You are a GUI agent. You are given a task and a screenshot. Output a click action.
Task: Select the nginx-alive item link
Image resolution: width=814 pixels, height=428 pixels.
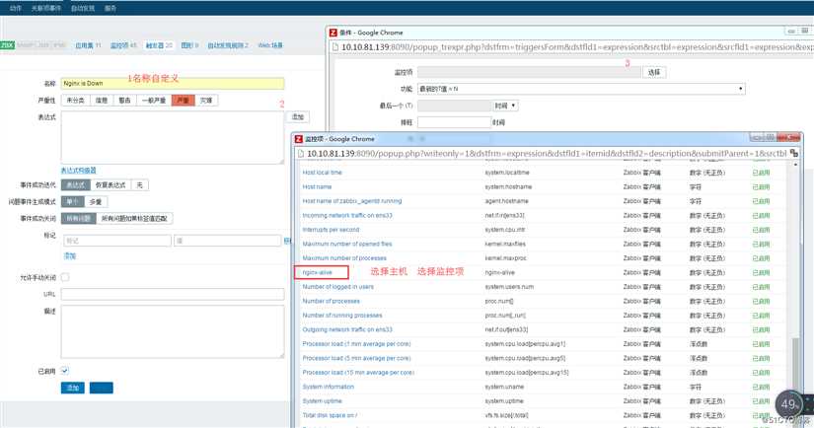click(x=317, y=272)
